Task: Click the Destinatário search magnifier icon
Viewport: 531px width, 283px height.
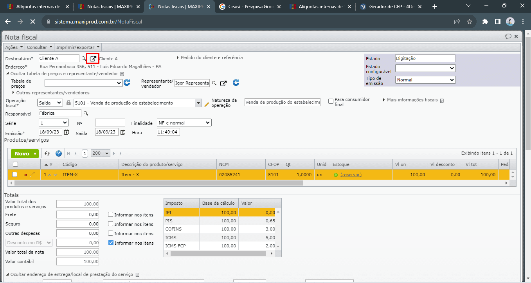Action: [83, 58]
